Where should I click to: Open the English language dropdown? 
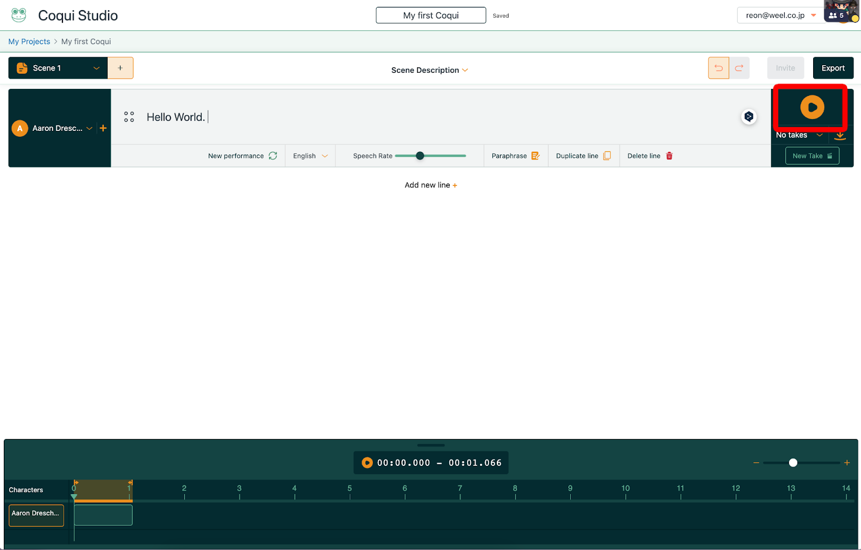coord(310,156)
